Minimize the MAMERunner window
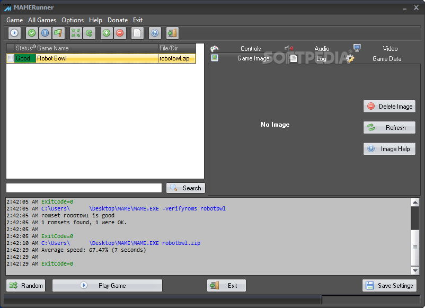The width and height of the screenshot is (425, 308). (x=404, y=8)
